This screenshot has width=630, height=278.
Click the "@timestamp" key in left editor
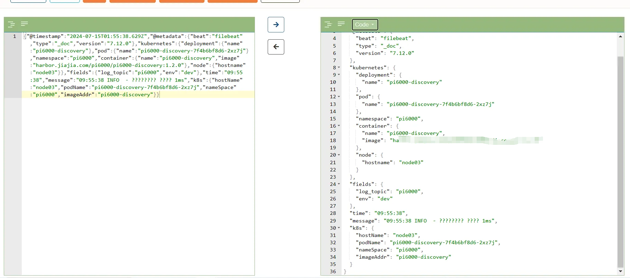pyautogui.click(x=45, y=36)
